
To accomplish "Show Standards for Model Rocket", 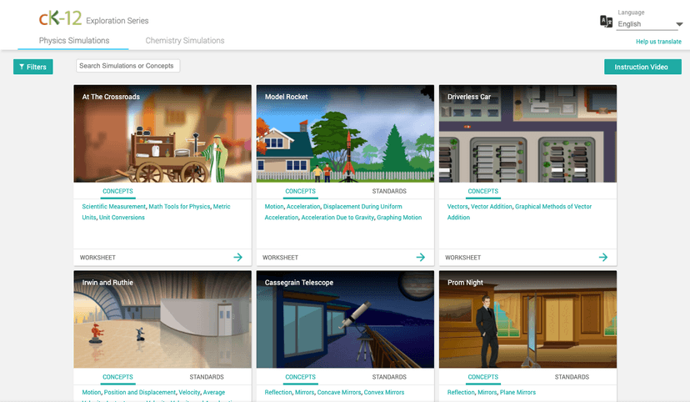I will (x=389, y=191).
